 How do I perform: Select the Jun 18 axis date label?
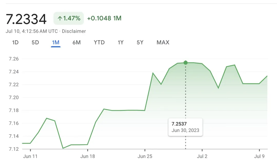pyautogui.click(x=88, y=156)
